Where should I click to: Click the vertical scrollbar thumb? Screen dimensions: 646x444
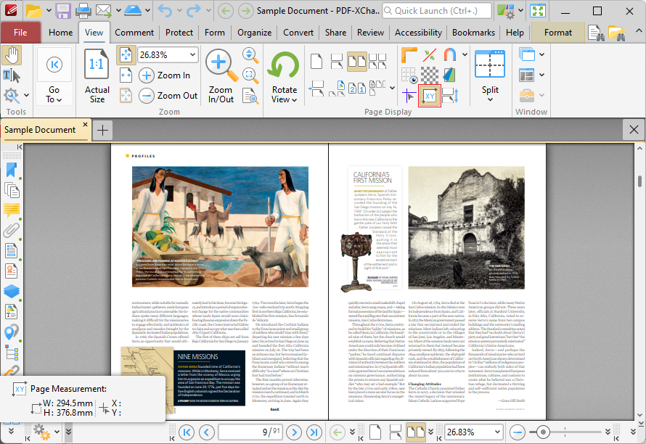point(639,181)
